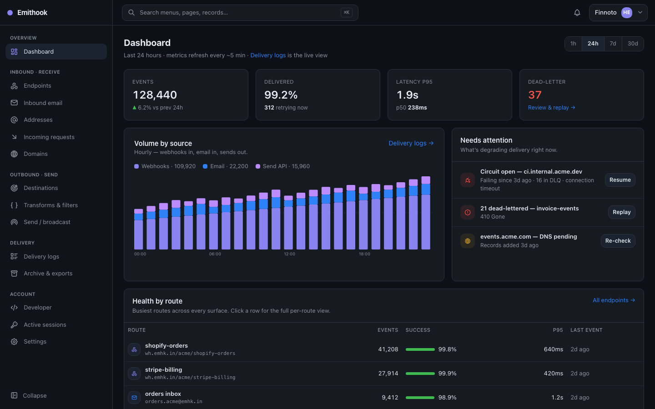The image size is (655, 409).
Task: Click the shopify-orders success bar
Action: coord(420,349)
